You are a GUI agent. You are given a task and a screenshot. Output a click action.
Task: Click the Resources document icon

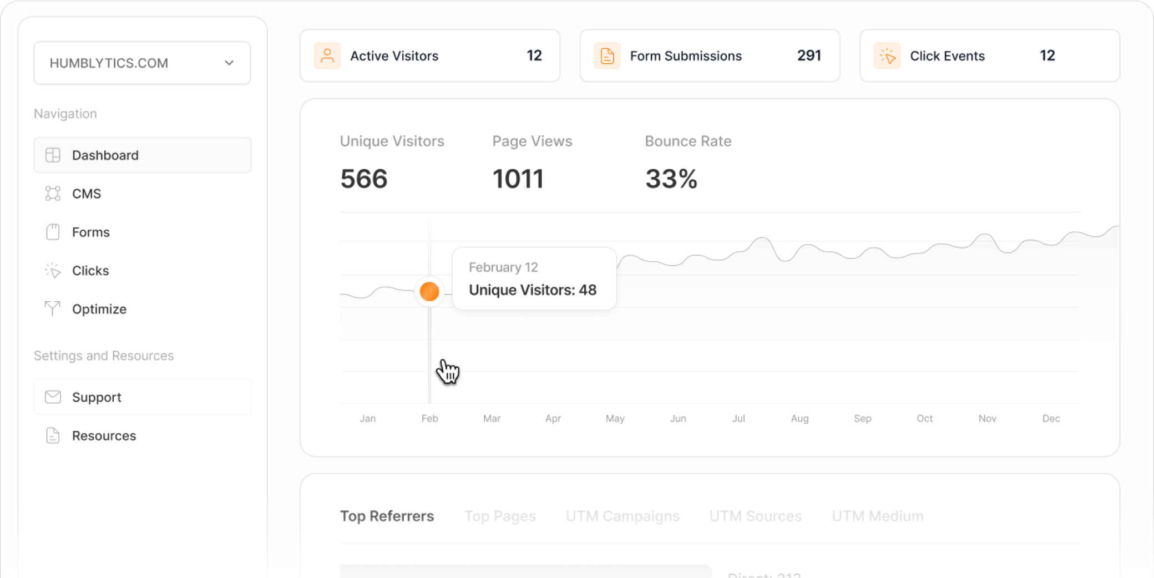pyautogui.click(x=53, y=435)
